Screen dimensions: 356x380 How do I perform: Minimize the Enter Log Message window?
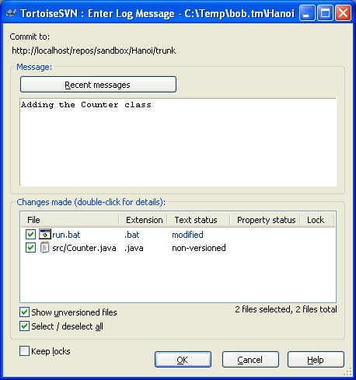pos(307,12)
